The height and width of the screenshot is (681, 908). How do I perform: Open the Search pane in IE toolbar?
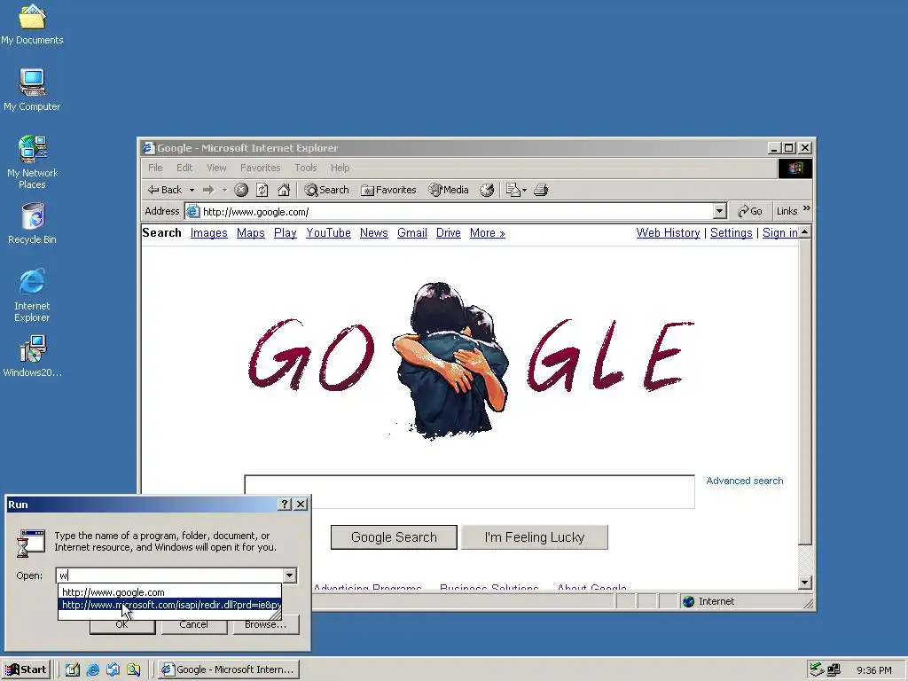[x=327, y=190]
